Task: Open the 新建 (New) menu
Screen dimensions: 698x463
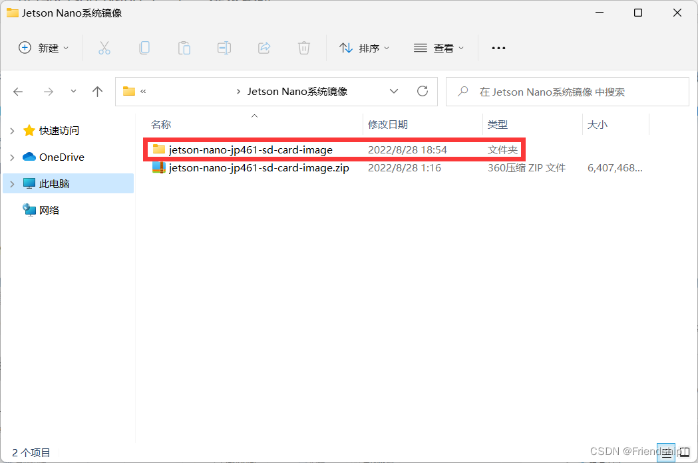Action: click(x=43, y=48)
